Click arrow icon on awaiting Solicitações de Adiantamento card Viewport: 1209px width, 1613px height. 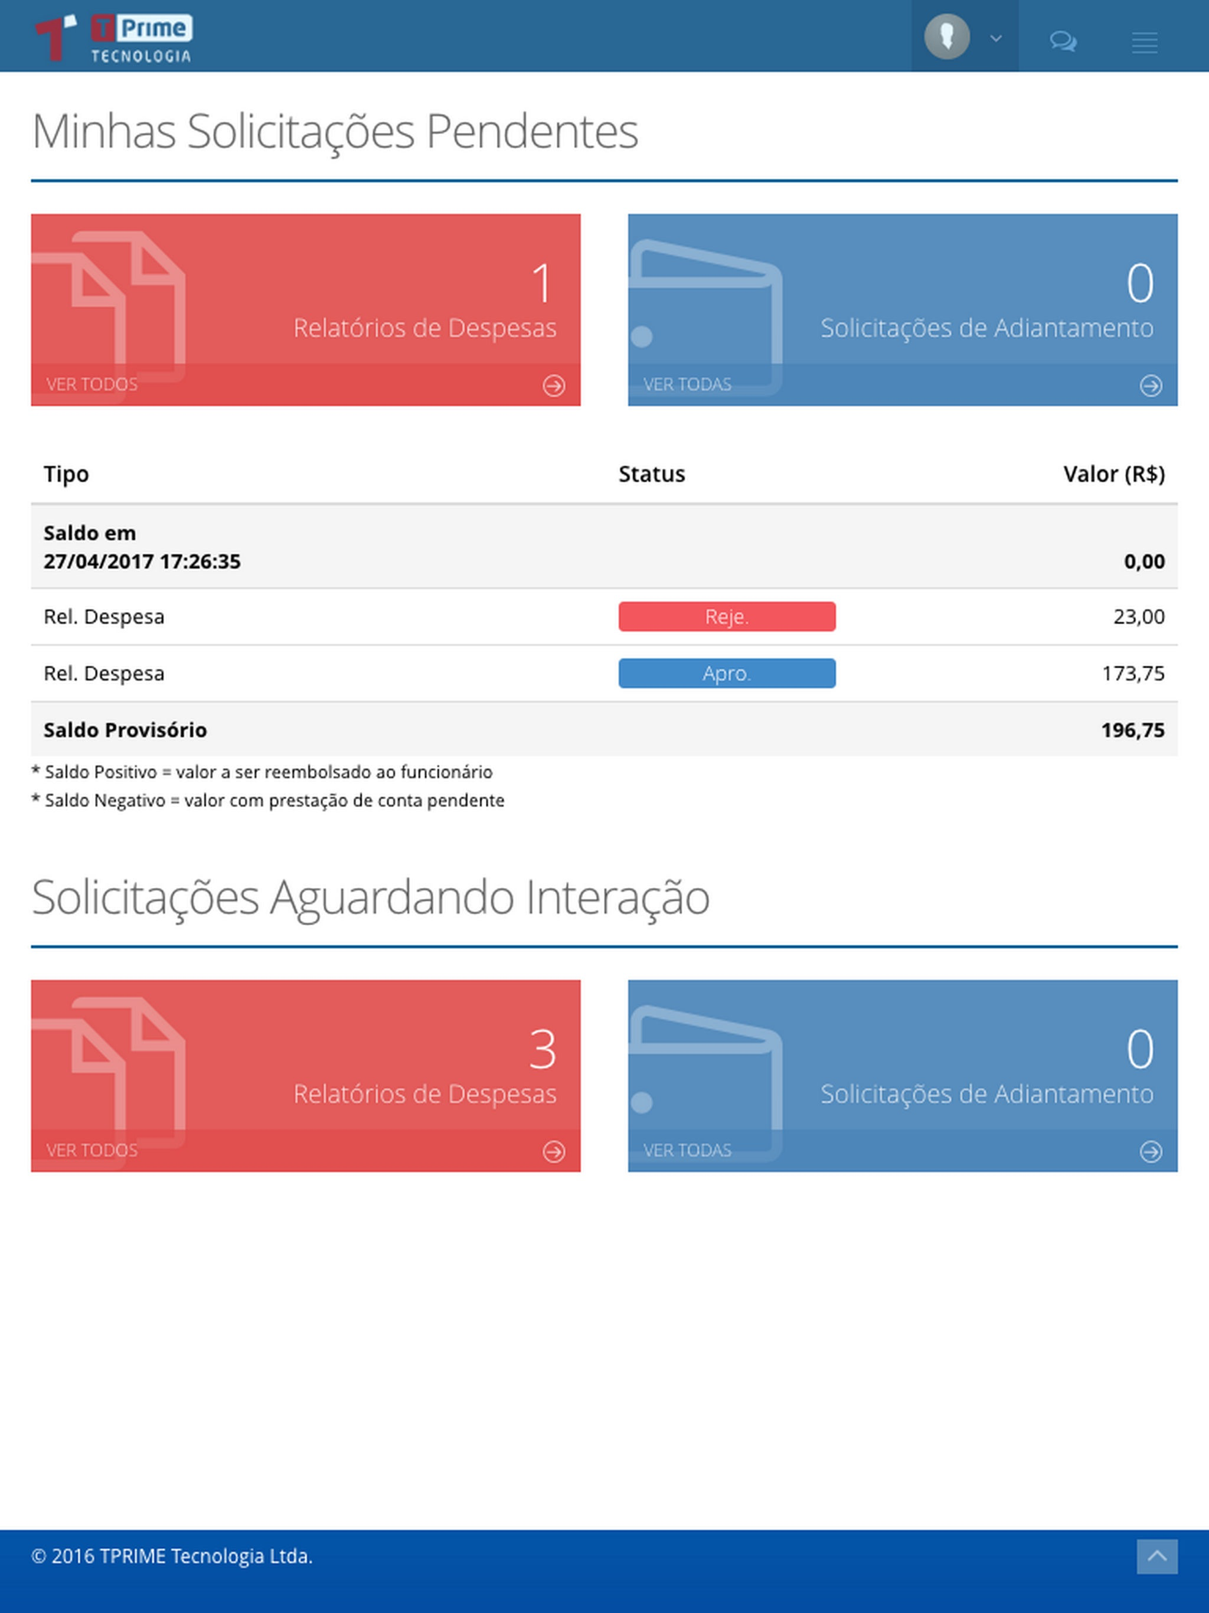[x=1151, y=1151]
